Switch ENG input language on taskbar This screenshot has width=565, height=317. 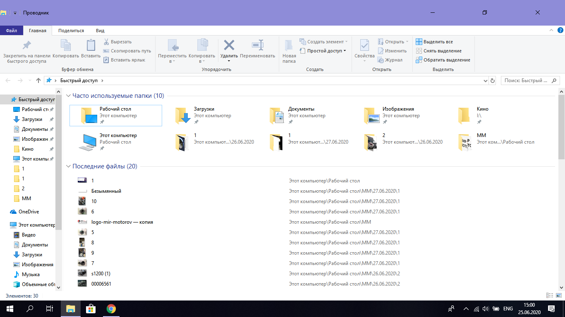coord(508,309)
